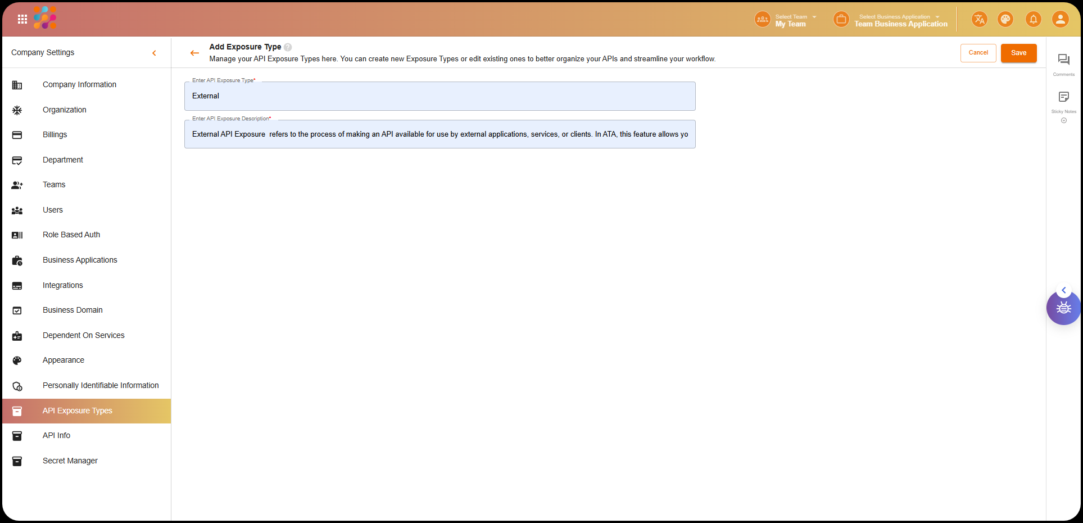Viewport: 1083px width, 523px height.
Task: Expand the Select Team dropdown
Action: [x=795, y=20]
